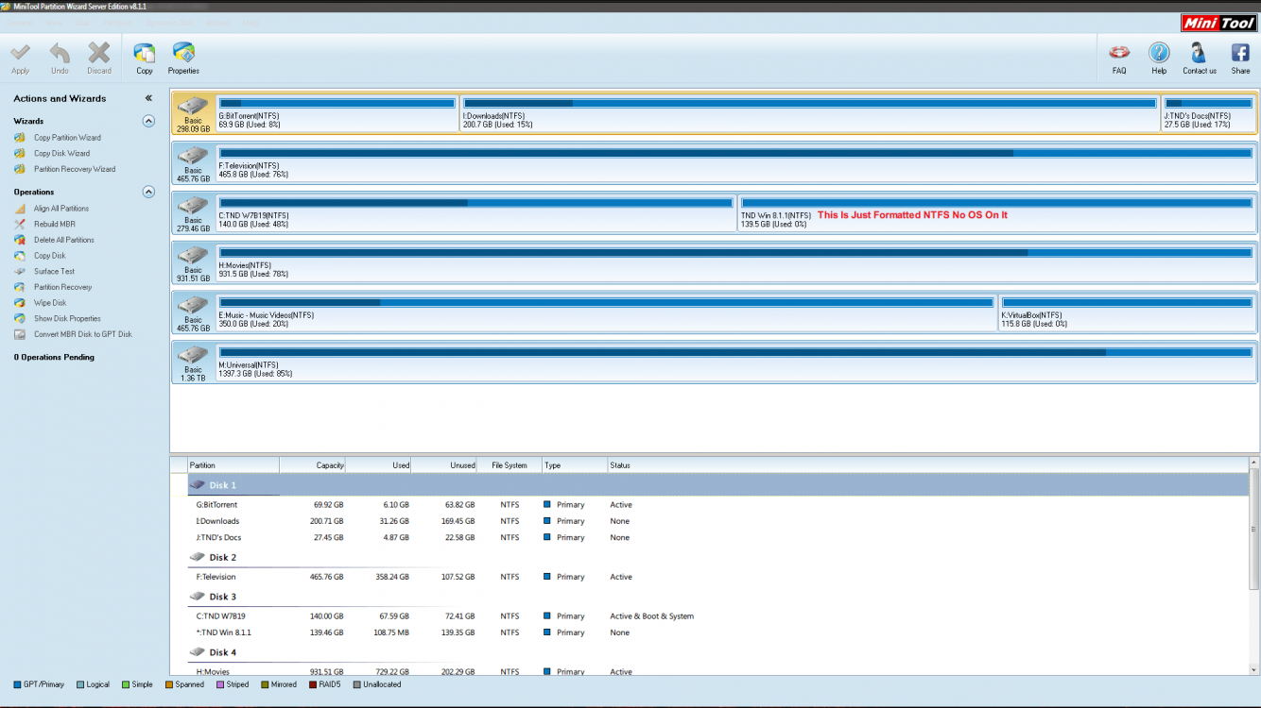Sort by Status column header
The height and width of the screenshot is (708, 1261).
[x=928, y=465]
